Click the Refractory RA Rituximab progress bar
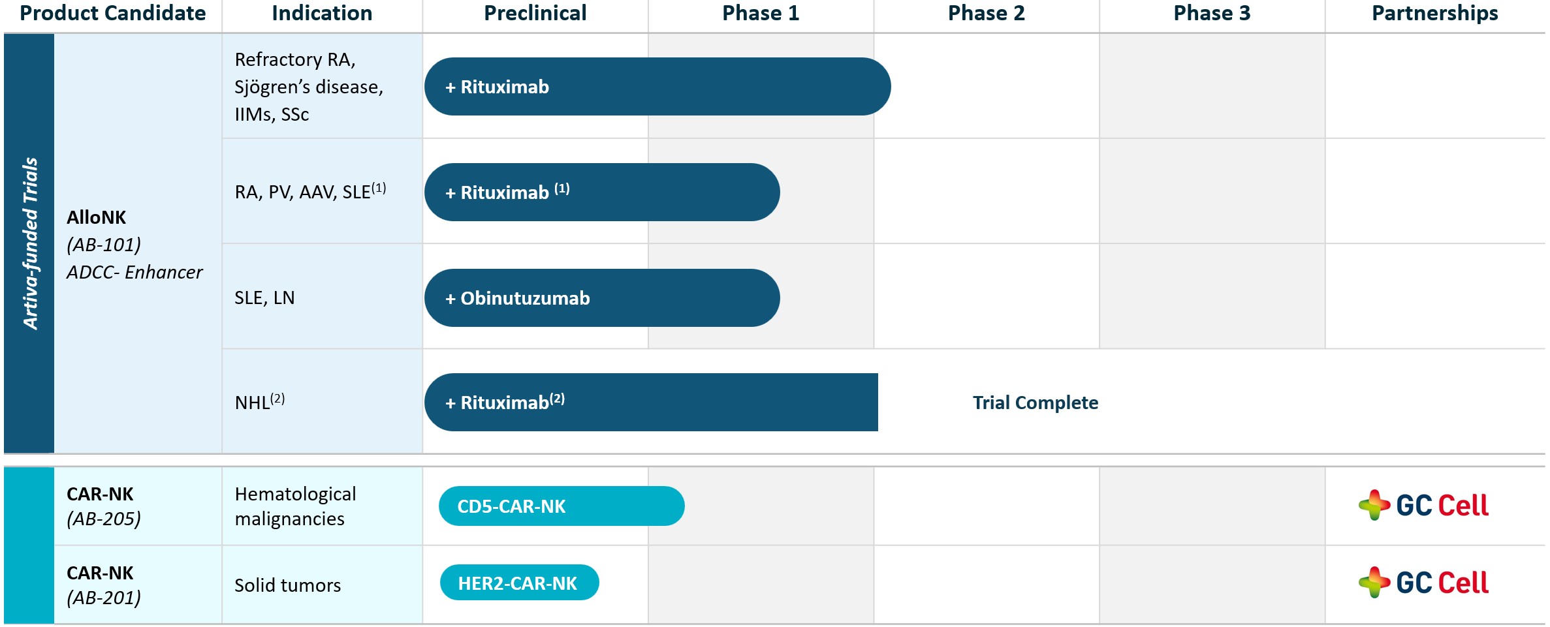 [x=657, y=87]
